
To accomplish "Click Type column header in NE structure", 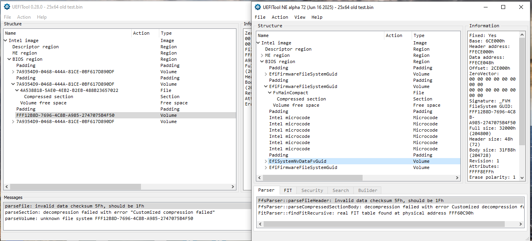I will coord(419,35).
